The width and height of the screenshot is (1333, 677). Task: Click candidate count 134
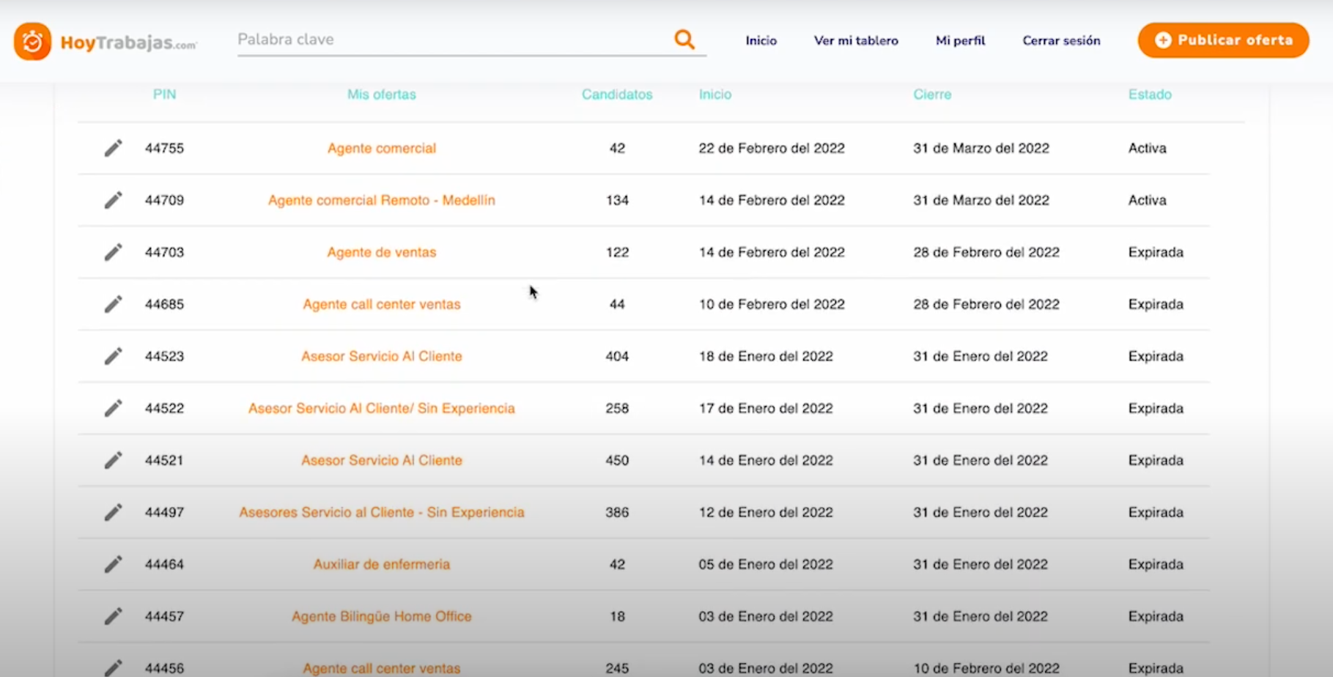click(x=617, y=200)
